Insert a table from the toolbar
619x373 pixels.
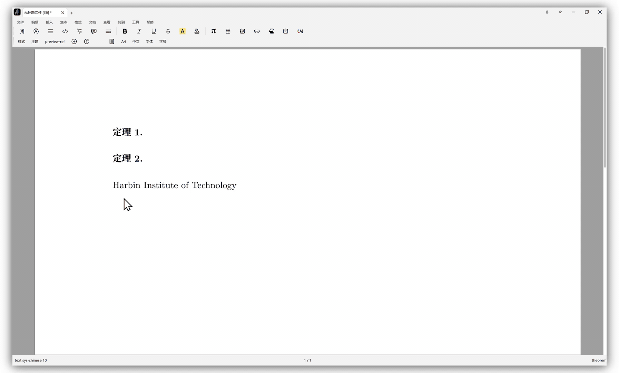pyautogui.click(x=228, y=31)
